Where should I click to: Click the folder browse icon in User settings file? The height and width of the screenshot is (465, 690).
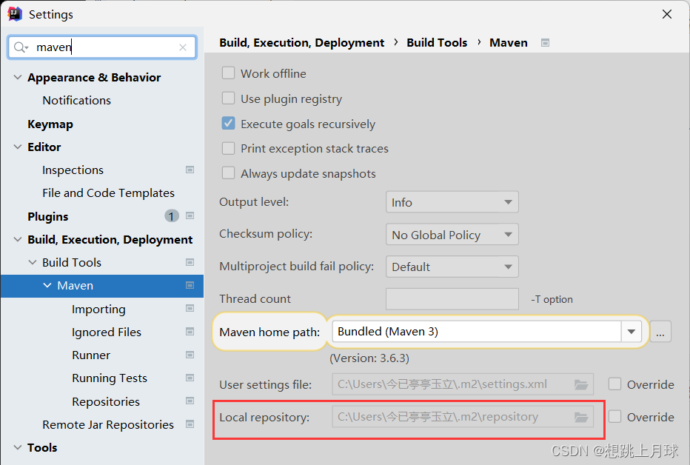pyautogui.click(x=581, y=384)
